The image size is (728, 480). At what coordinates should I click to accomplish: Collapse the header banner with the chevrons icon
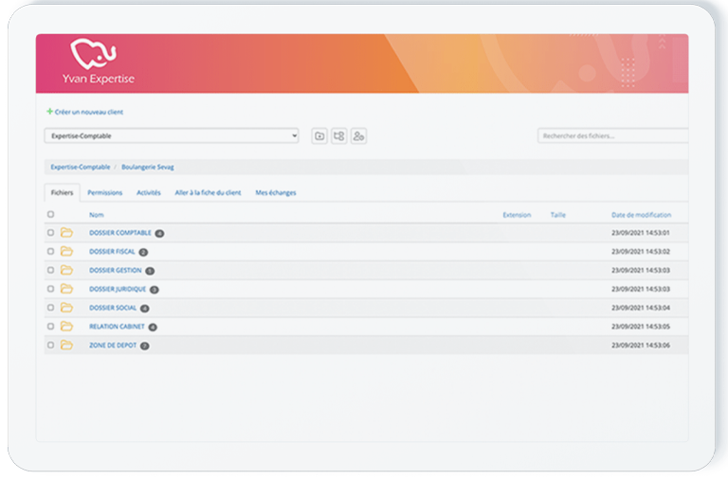(x=662, y=44)
